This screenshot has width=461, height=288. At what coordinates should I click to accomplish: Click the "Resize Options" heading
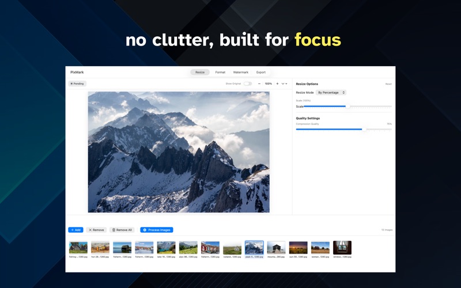pyautogui.click(x=307, y=84)
